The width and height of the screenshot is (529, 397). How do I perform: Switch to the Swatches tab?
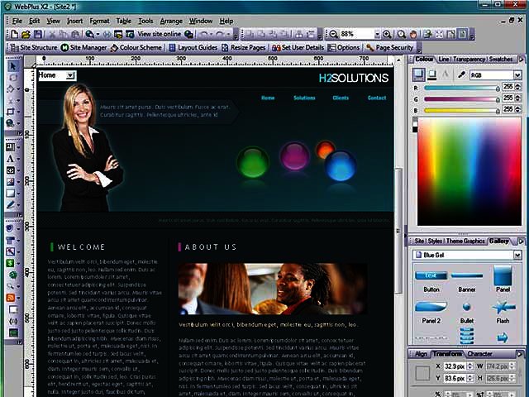(x=501, y=60)
